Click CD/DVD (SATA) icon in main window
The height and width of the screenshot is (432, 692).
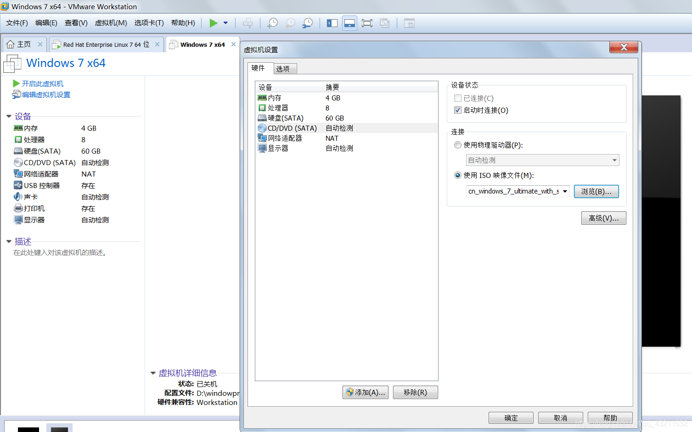point(18,162)
